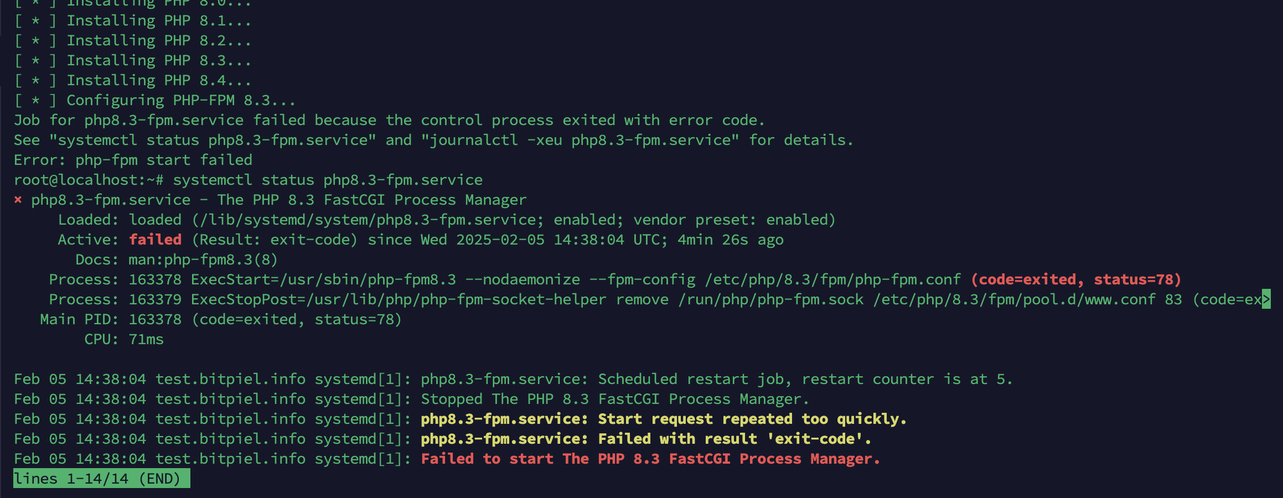Screen dimensions: 1283x498
Task: Click the /etc/php/8.3/fpm/php-fpm.conf path
Action: pyautogui.click(x=832, y=279)
